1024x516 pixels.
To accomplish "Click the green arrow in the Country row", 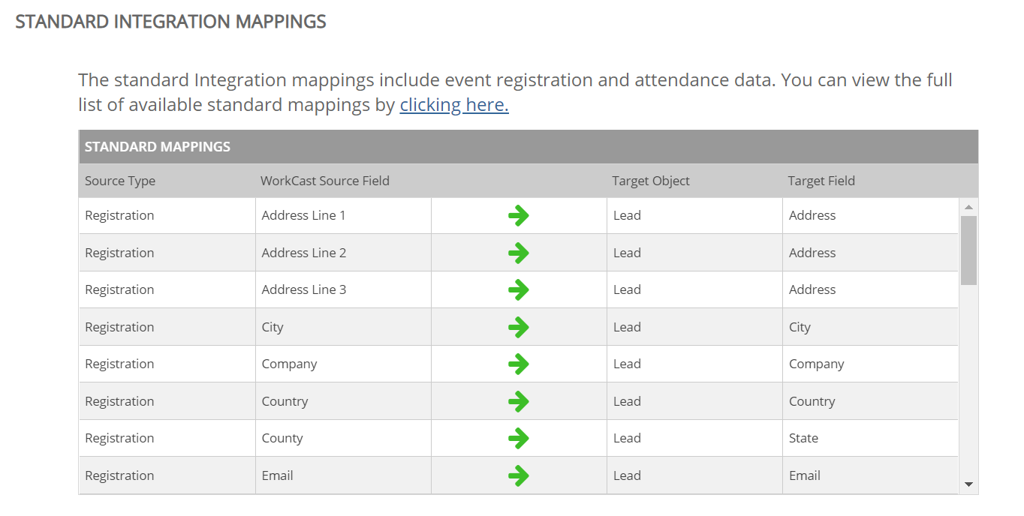I will [519, 401].
